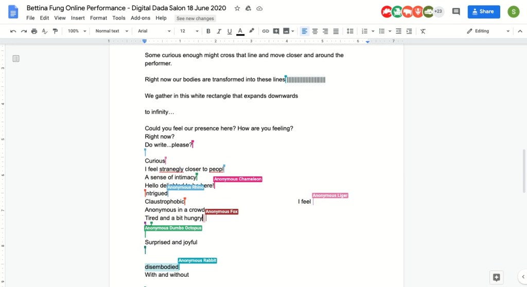Viewport: 527px width, 287px height.
Task: Click the blue Share button
Action: (x=483, y=11)
